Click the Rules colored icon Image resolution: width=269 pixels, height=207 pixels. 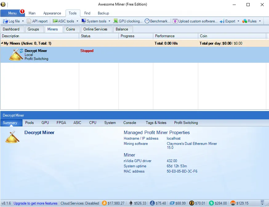click(x=245, y=21)
